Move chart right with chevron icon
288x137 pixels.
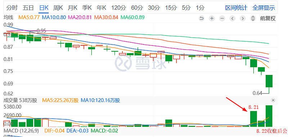coord(243,18)
